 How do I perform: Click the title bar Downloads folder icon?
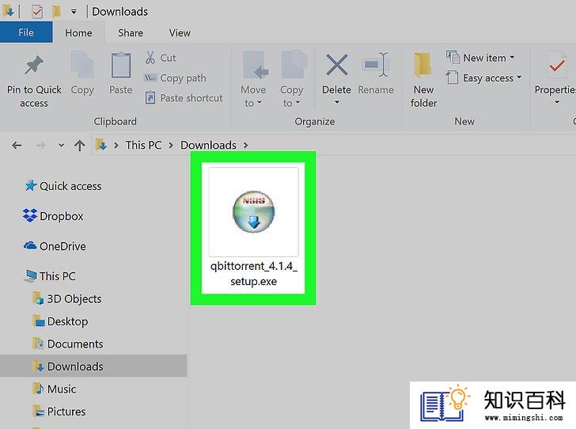pyautogui.click(x=9, y=11)
